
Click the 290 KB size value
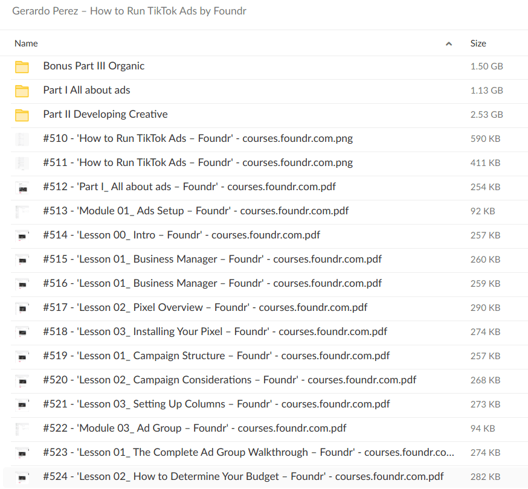click(x=485, y=308)
